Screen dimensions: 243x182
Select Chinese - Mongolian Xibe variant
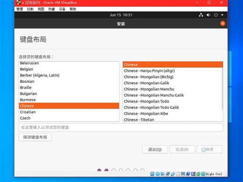point(172,113)
